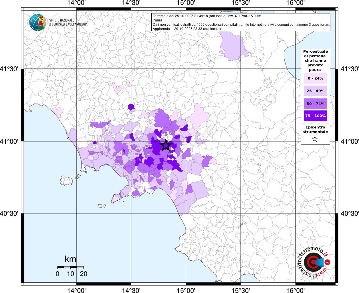Click the black epicenter star on the map
The image size is (359, 293).
(166, 145)
